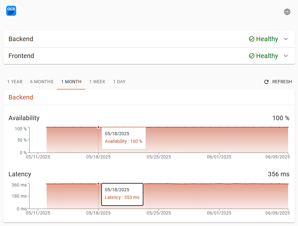Click the OCR application logo
298x226 pixels.
(x=11, y=11)
